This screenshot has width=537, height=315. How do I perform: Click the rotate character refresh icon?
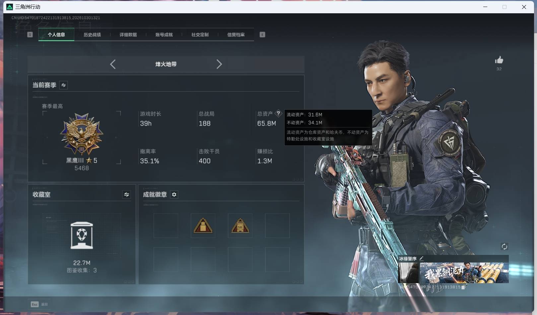[504, 246]
